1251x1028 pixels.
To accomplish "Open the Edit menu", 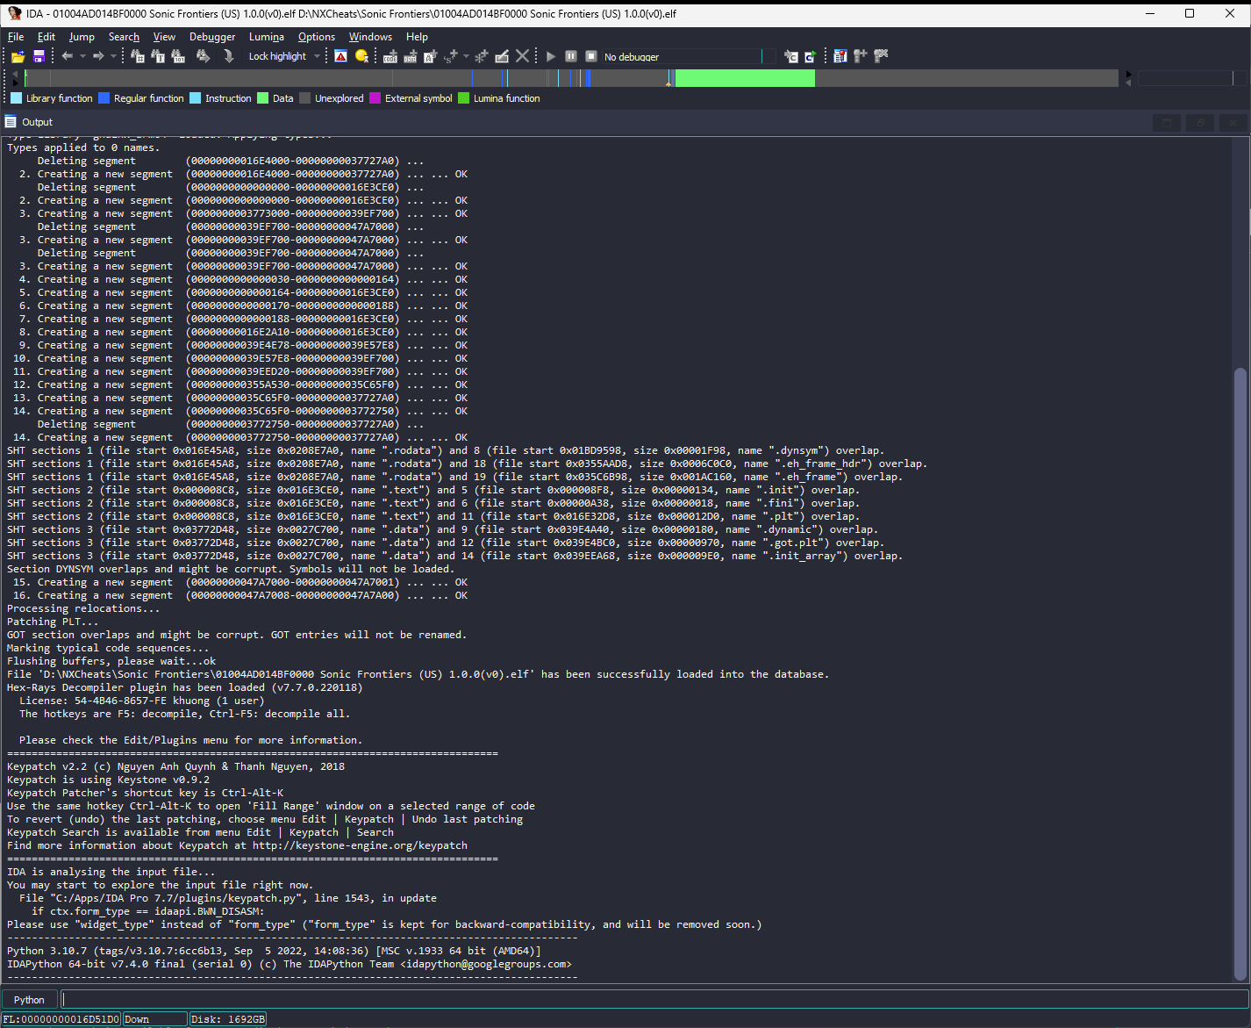I will point(46,37).
